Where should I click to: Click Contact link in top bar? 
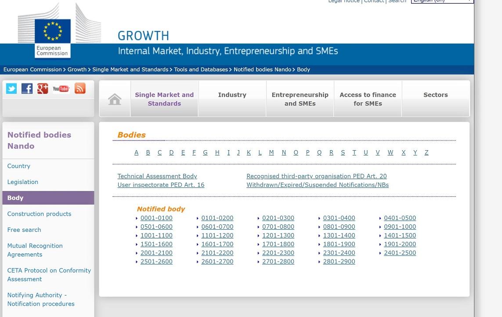tap(374, 1)
